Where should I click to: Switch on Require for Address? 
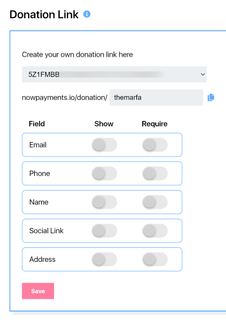pos(155,259)
